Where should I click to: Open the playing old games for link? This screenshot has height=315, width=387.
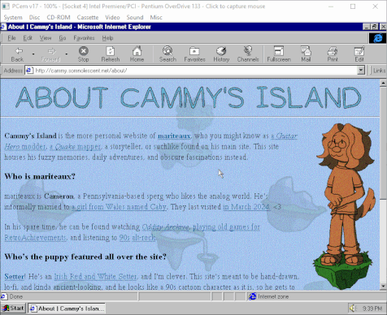pyautogui.click(x=226, y=227)
